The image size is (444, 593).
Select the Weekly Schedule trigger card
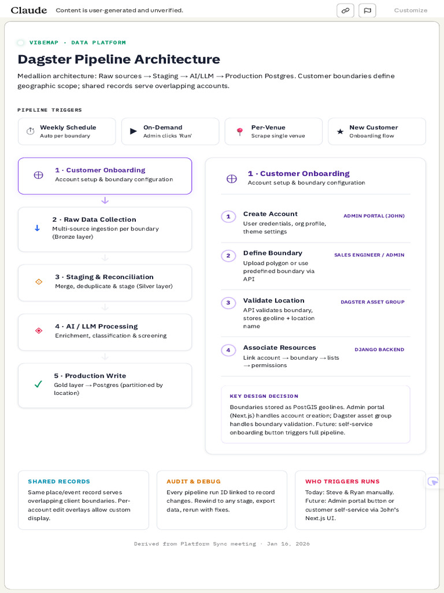pos(67,131)
